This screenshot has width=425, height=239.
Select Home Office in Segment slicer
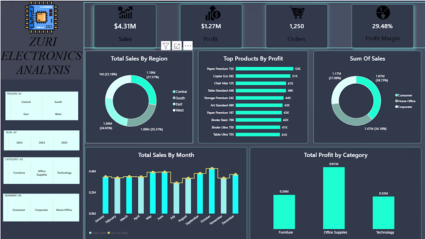[x=64, y=210]
